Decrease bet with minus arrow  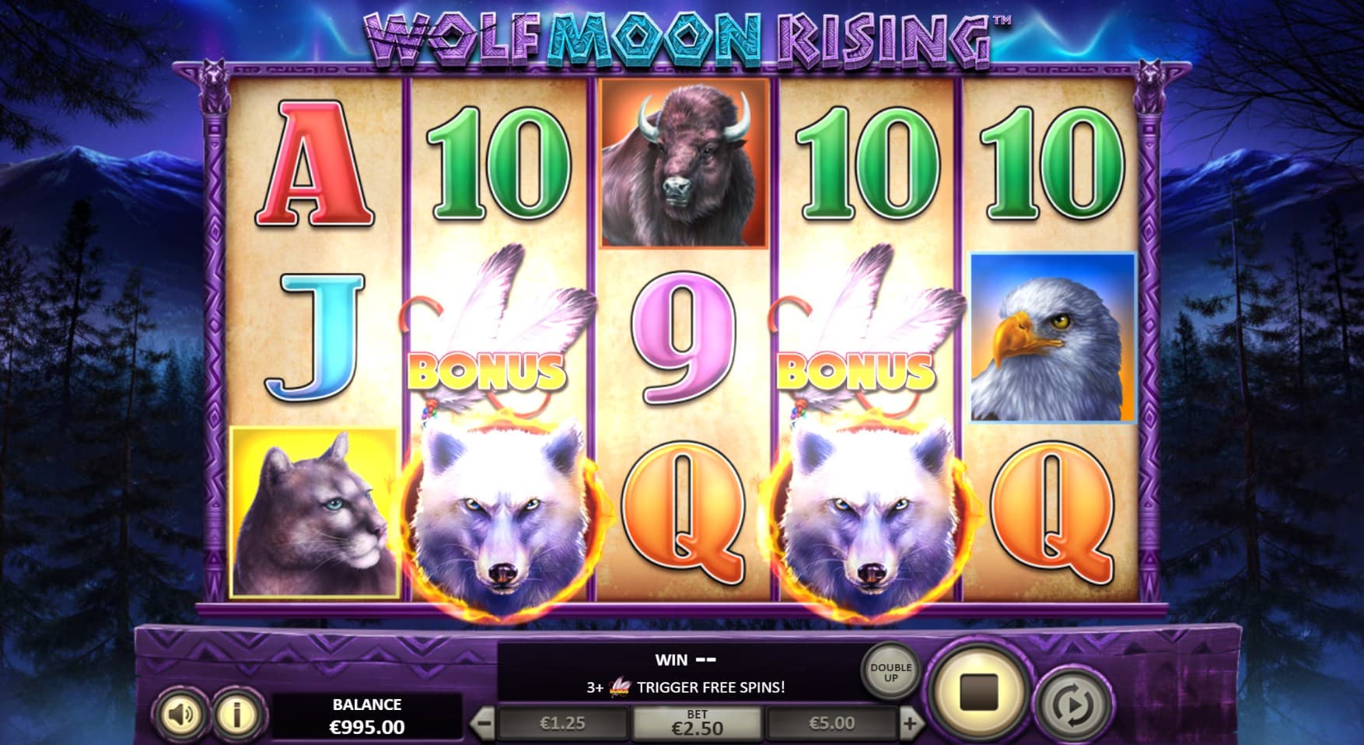click(483, 724)
